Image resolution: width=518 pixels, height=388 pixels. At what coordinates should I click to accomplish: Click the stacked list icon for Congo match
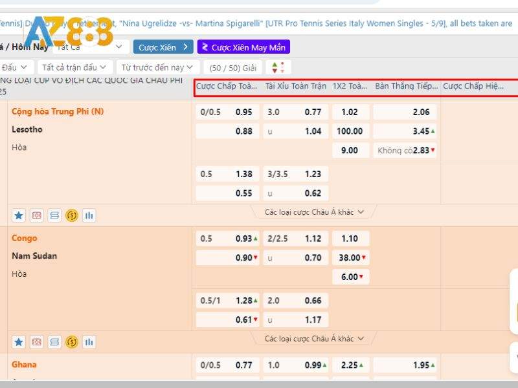[54, 342]
